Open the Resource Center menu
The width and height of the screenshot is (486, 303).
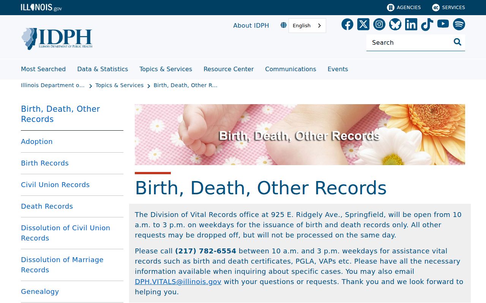click(x=229, y=69)
